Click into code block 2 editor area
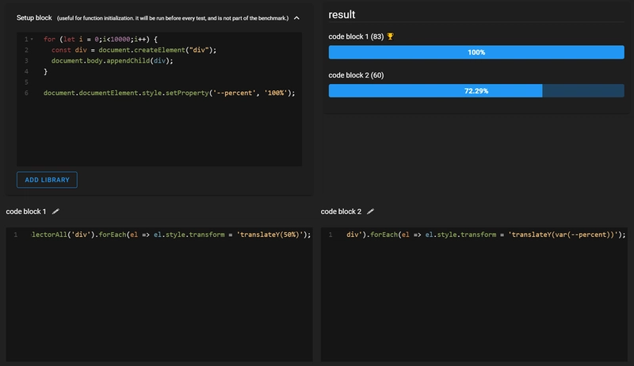The image size is (634, 366). [x=474, y=294]
